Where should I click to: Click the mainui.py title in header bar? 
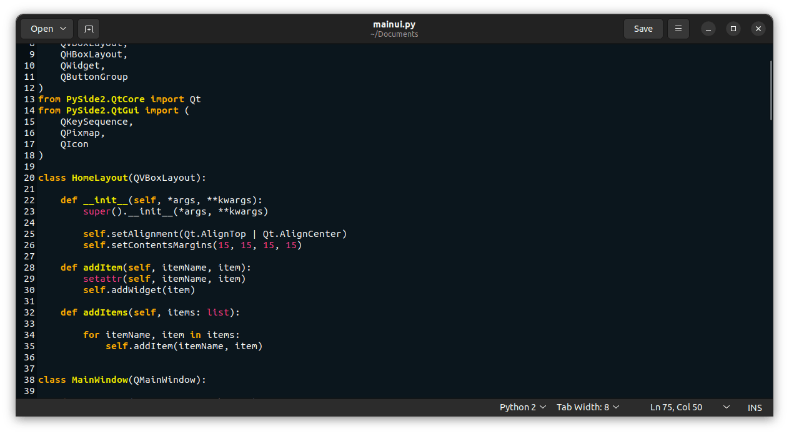tap(394, 24)
